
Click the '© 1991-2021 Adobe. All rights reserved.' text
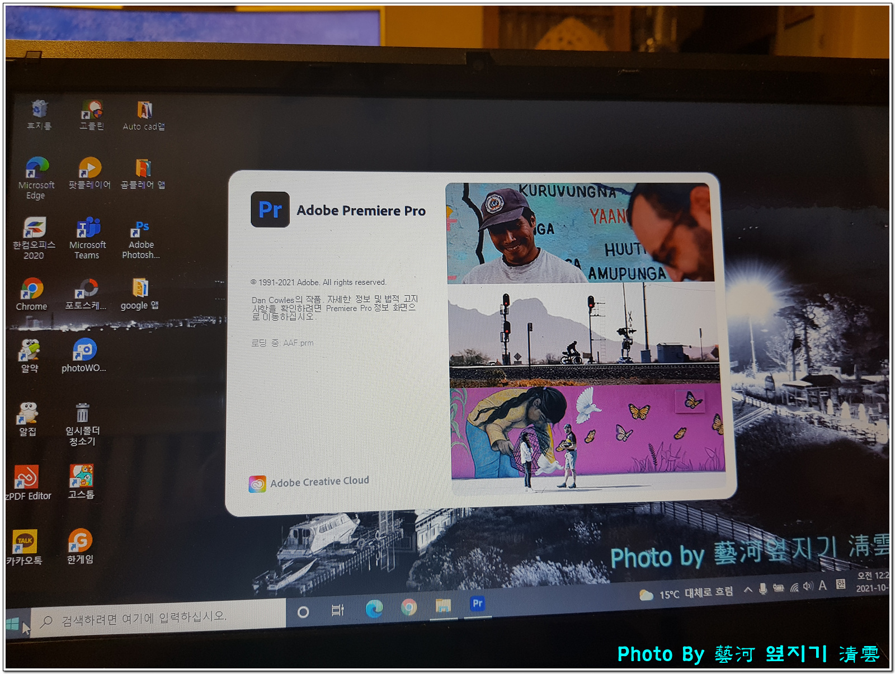pos(318,282)
